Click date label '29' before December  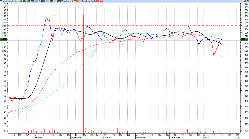coord(168,135)
